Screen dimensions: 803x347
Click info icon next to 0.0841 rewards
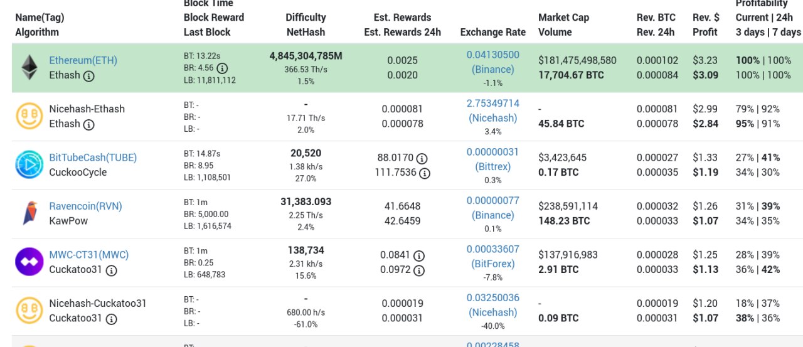pos(419,255)
